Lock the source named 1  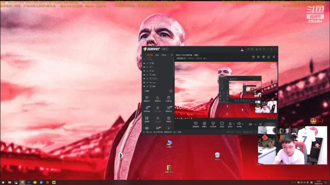[x=147, y=67]
